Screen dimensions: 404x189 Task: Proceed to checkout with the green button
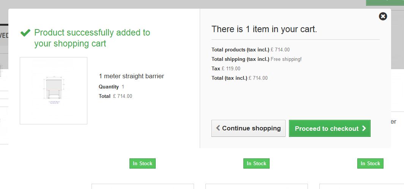click(330, 128)
